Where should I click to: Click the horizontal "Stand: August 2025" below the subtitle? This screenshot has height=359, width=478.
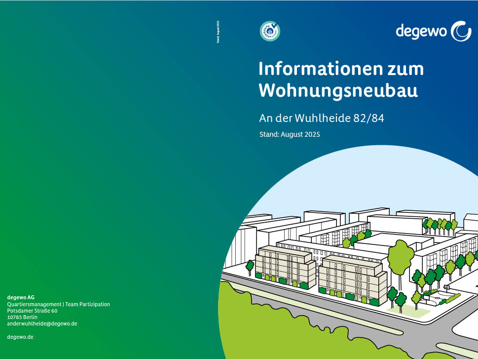coord(290,134)
